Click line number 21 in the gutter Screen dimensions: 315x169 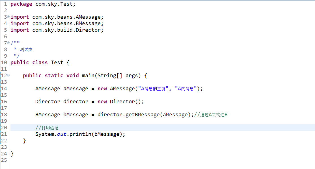pyautogui.click(x=4, y=134)
